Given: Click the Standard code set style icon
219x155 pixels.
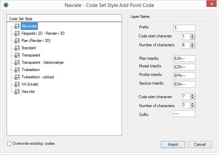Looking at the screenshot, I should click(x=17, y=48).
